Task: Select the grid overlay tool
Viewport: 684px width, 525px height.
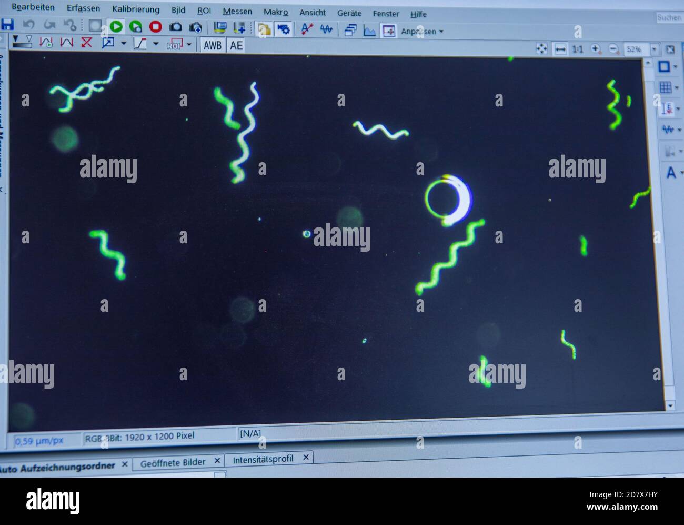Action: click(x=665, y=87)
